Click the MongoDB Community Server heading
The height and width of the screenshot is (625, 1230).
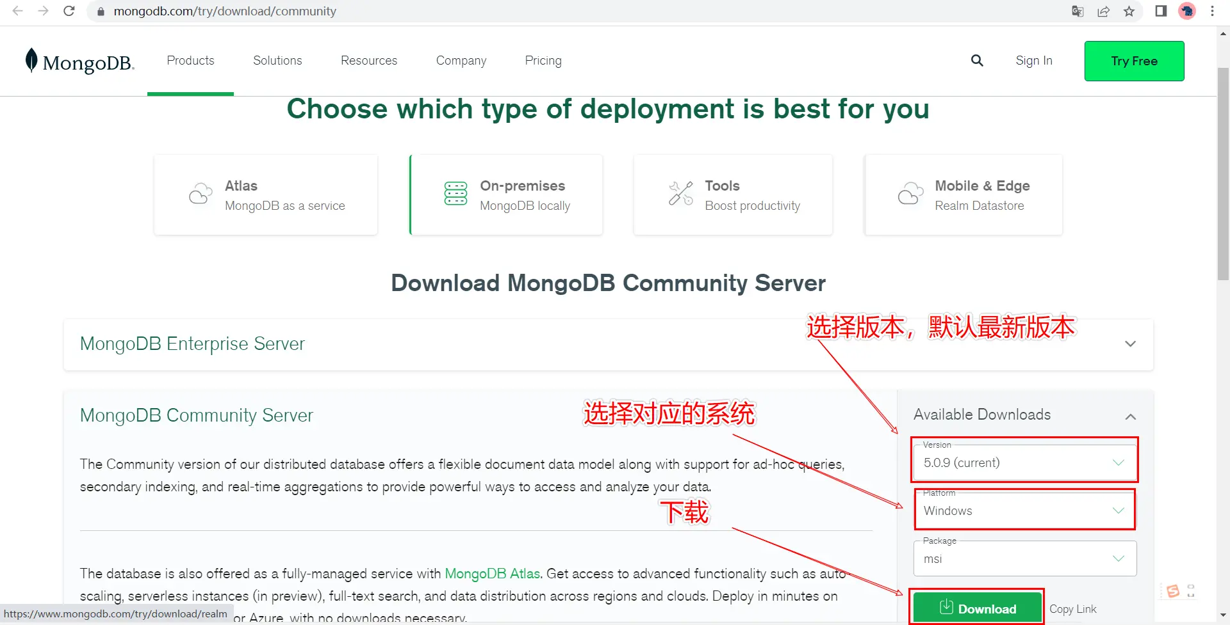196,415
